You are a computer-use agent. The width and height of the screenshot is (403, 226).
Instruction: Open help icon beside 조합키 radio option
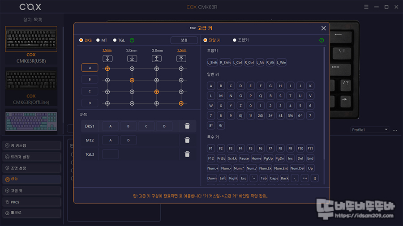tap(322, 40)
